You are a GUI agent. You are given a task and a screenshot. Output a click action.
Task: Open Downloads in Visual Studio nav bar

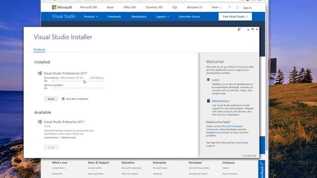click(x=114, y=16)
